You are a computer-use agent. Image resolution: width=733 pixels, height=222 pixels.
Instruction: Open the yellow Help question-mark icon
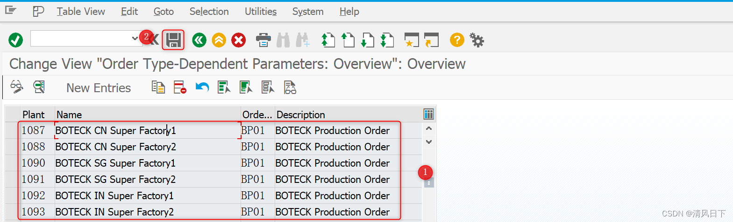457,40
